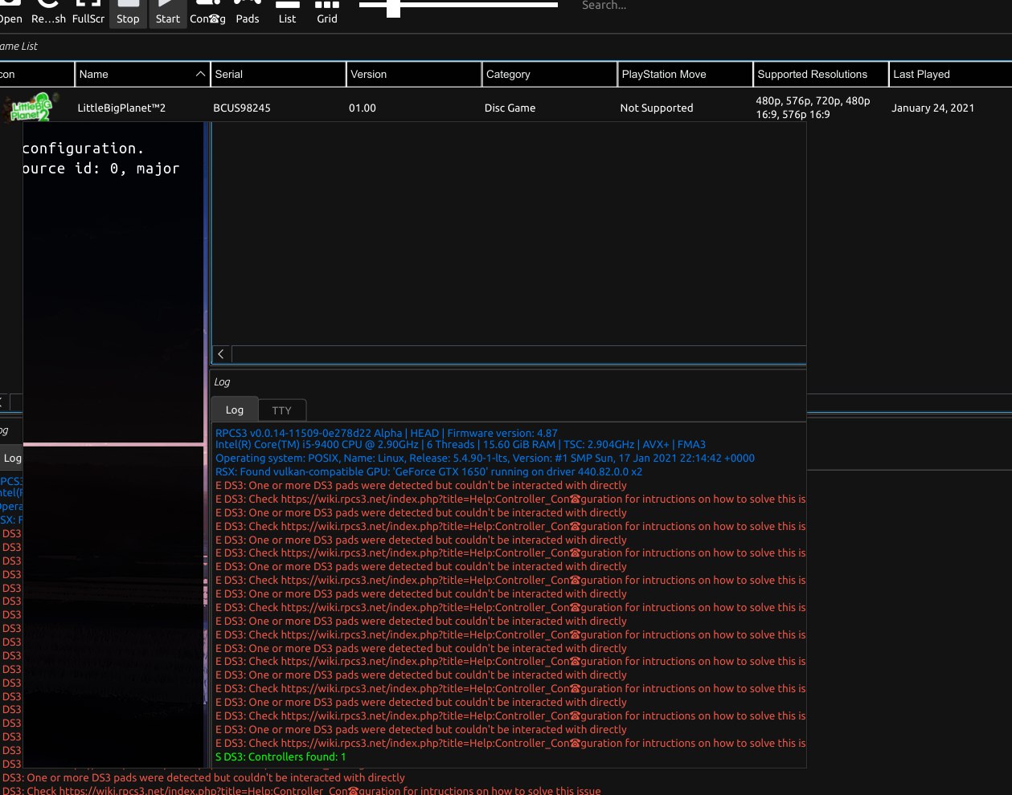Click the RPCS3 v0.0.14 version log line

click(386, 433)
